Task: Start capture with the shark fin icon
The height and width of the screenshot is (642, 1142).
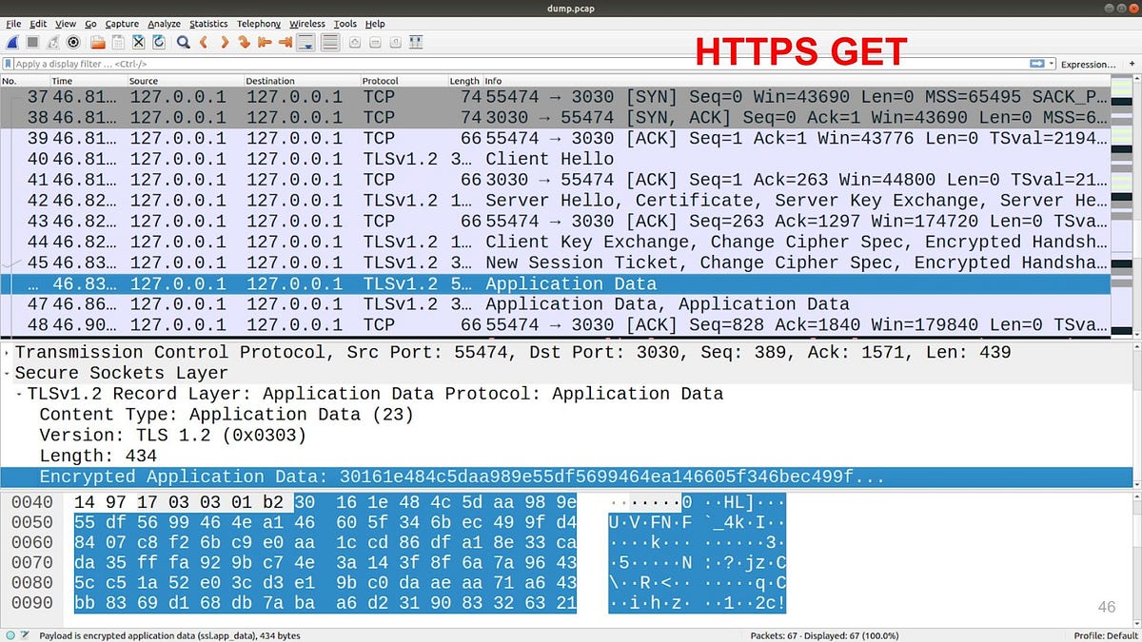Action: pos(12,43)
